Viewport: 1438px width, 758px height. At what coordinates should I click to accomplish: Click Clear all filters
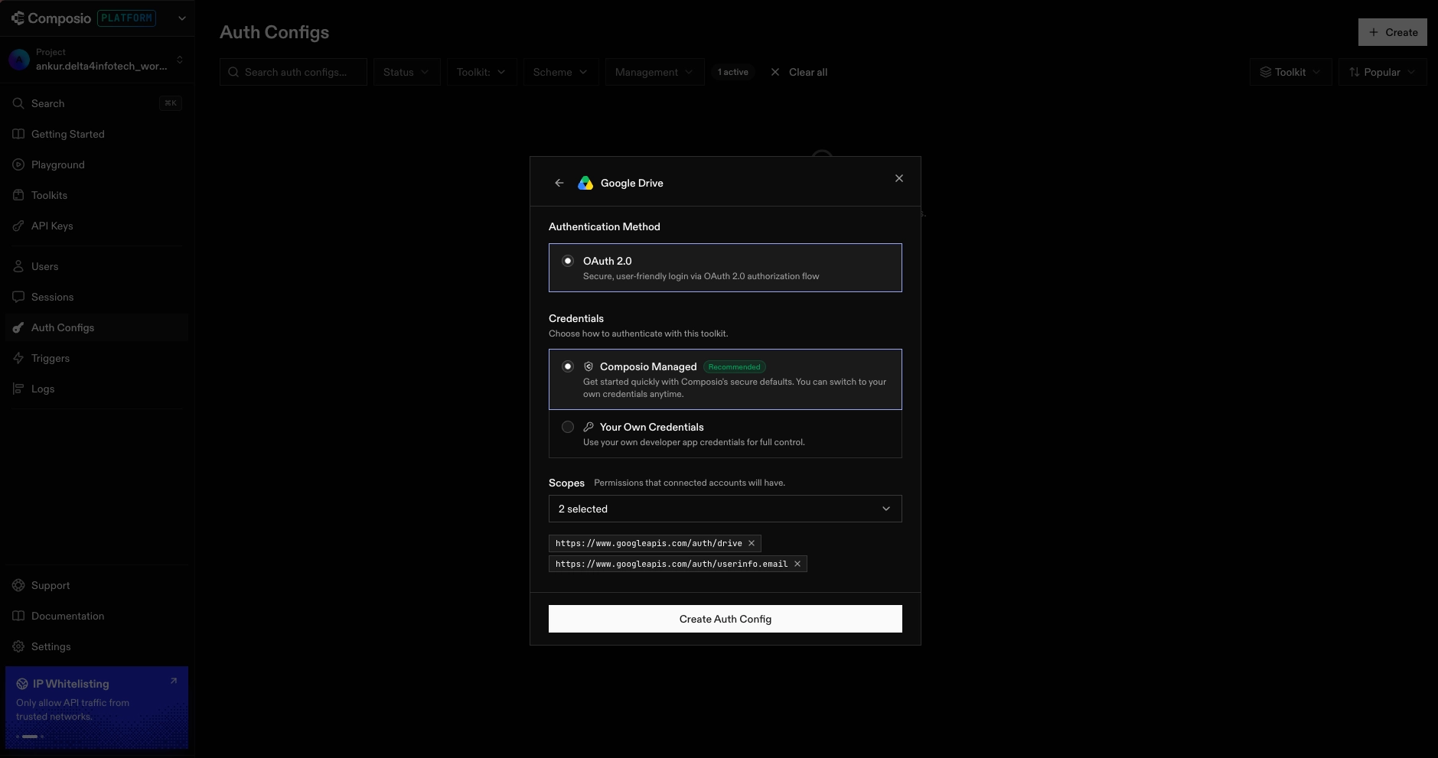(x=808, y=72)
